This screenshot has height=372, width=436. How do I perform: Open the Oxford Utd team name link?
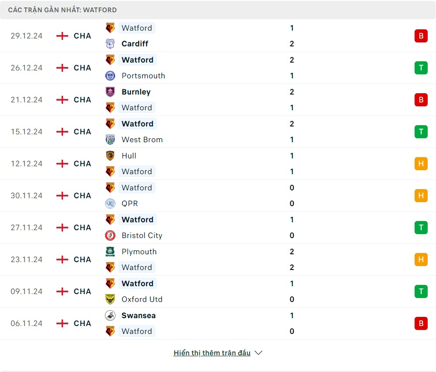(142, 299)
